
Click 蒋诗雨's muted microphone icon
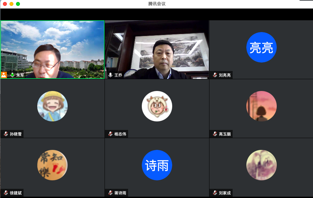click(x=110, y=193)
